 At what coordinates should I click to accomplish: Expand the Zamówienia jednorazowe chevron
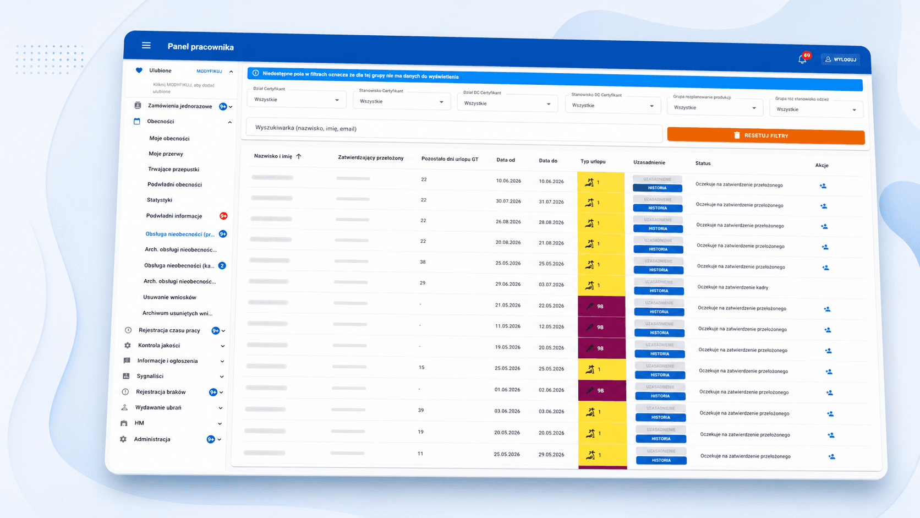click(231, 107)
